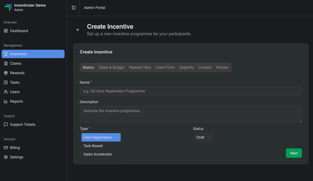Open account Settings
This screenshot has width=313, height=181.
click(x=33, y=157)
